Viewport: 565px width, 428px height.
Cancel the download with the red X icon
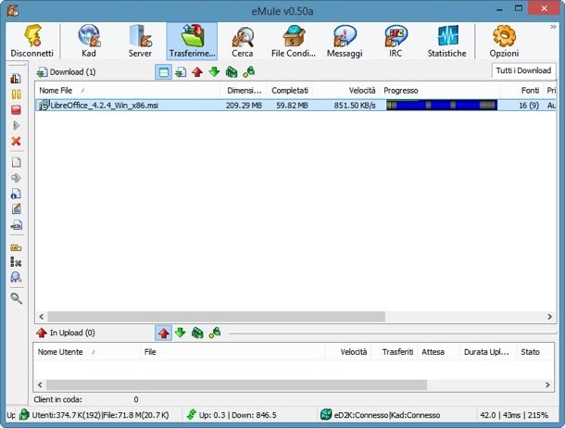coord(16,141)
